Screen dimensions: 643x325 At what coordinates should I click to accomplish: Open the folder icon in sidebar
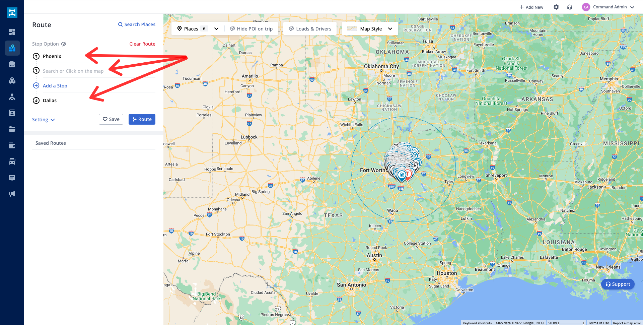(12, 129)
